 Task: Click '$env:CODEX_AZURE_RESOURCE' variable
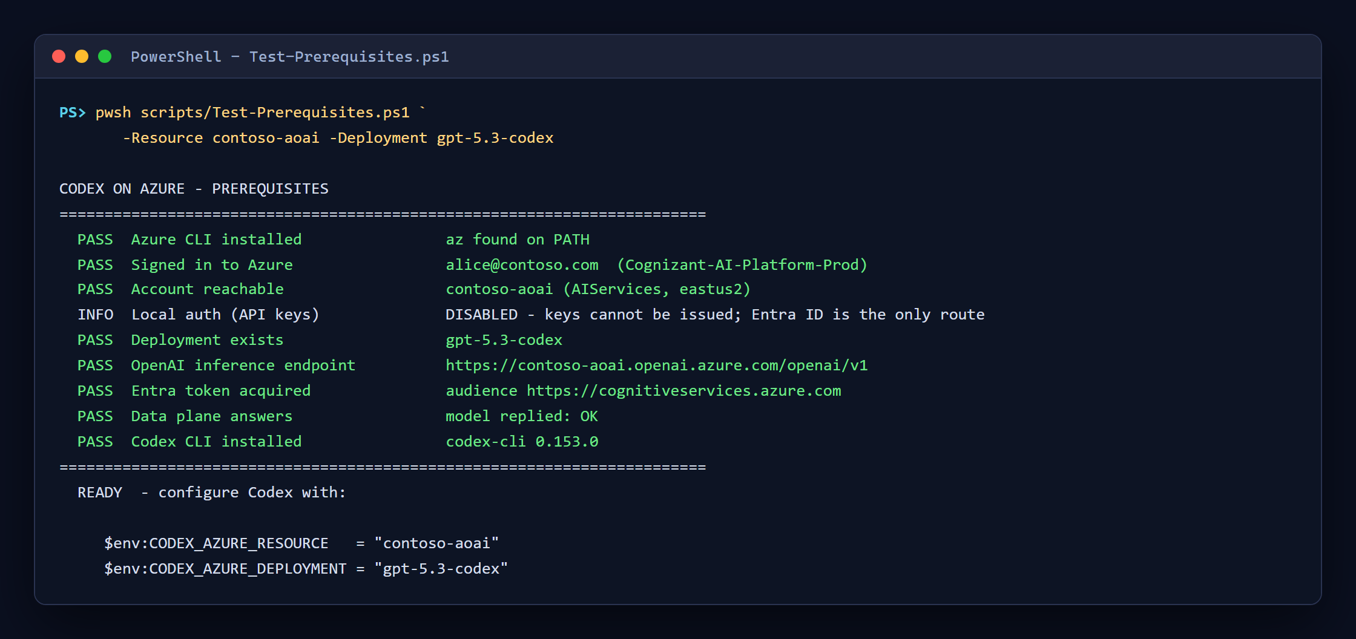pyautogui.click(x=216, y=543)
